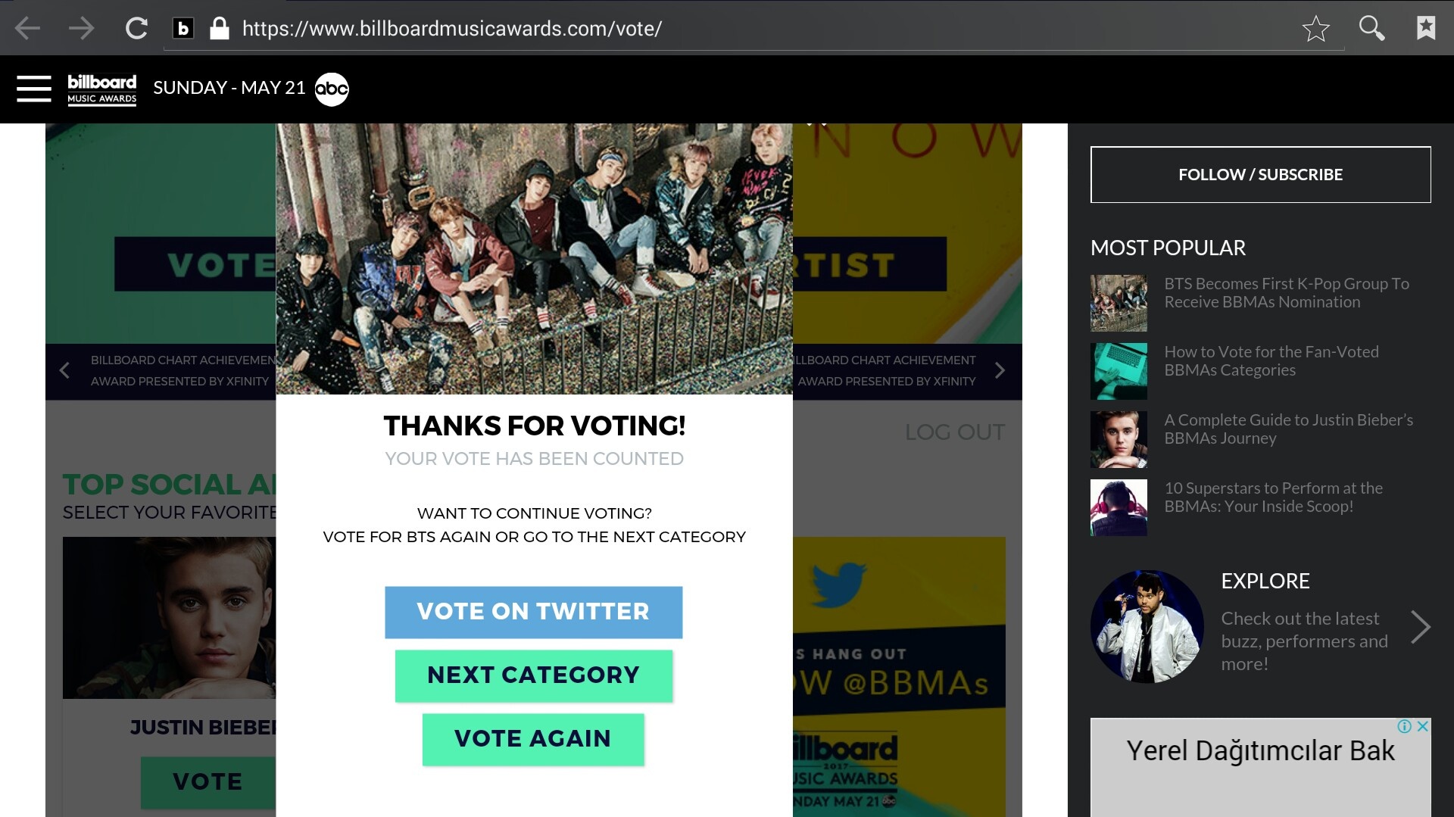Go to next award category arrow
Screen dimensions: 1454x817
click(x=1000, y=370)
